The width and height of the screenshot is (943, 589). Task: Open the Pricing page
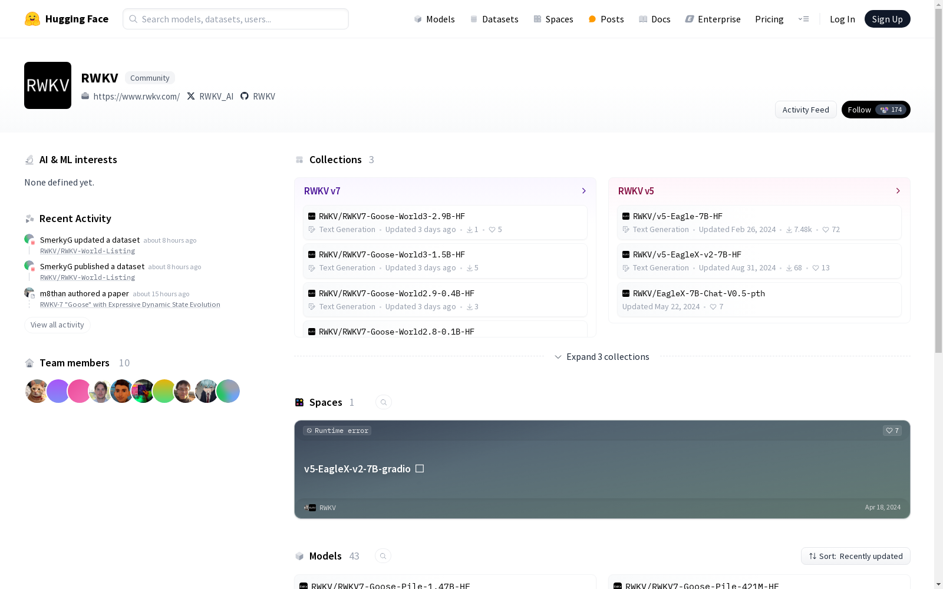click(769, 19)
